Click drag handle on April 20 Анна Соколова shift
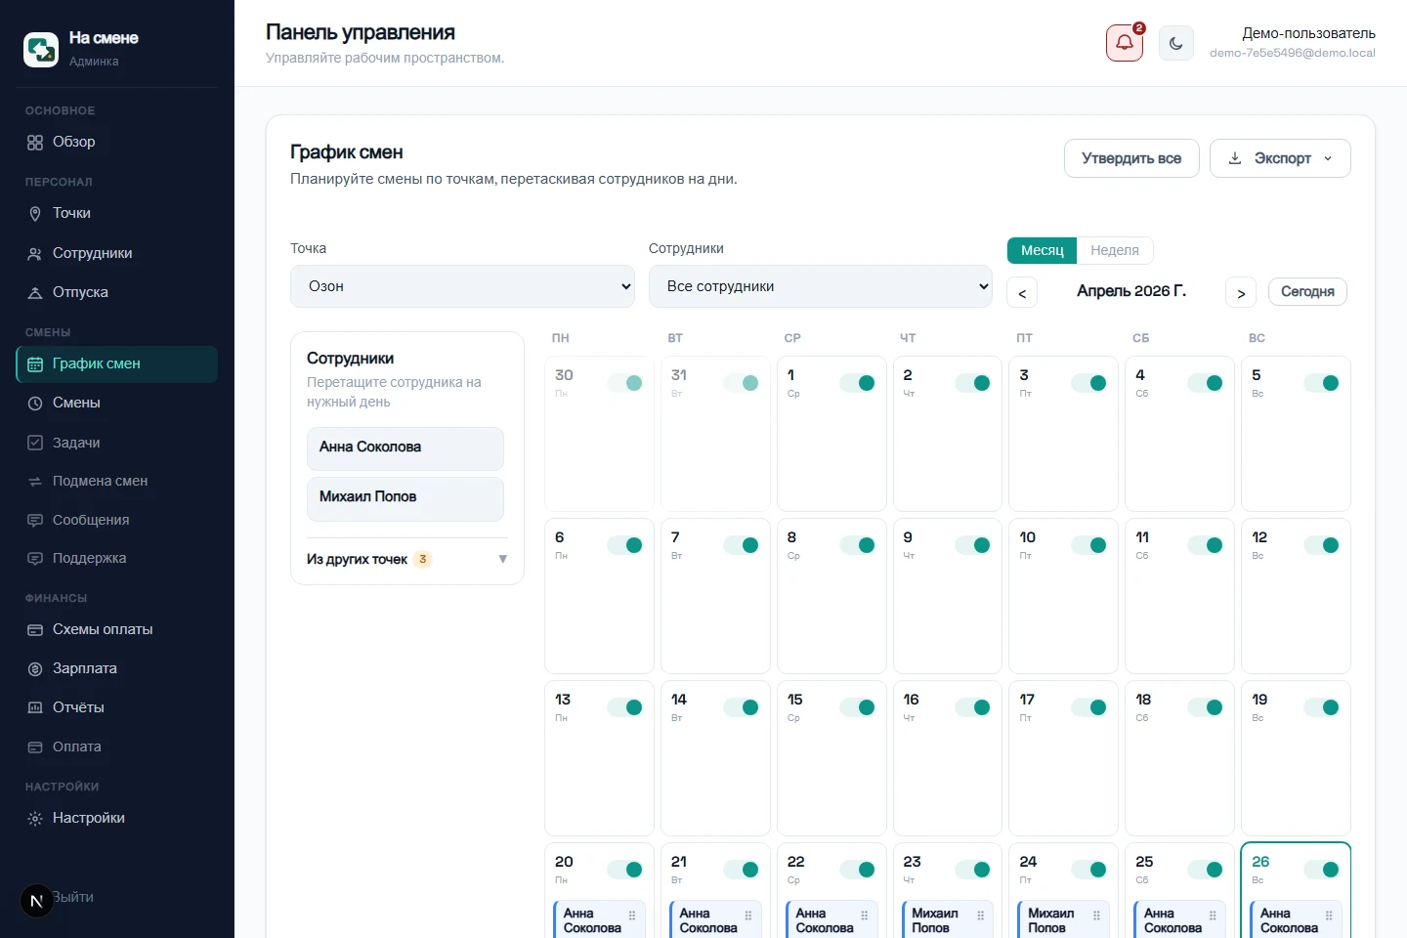1407x938 pixels. tap(632, 916)
